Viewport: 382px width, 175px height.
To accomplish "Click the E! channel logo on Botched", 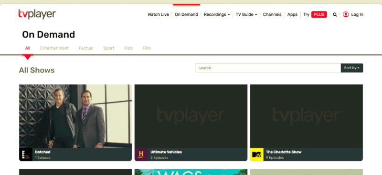I will tap(26, 154).
